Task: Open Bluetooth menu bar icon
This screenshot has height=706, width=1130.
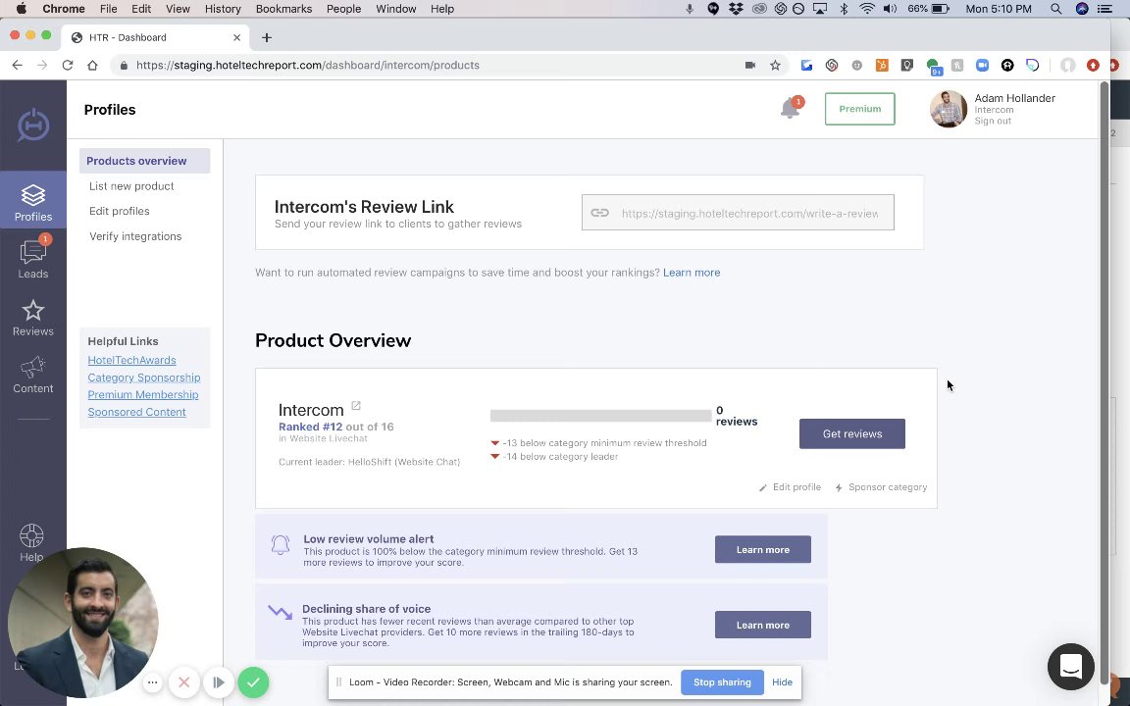Action: (844, 9)
